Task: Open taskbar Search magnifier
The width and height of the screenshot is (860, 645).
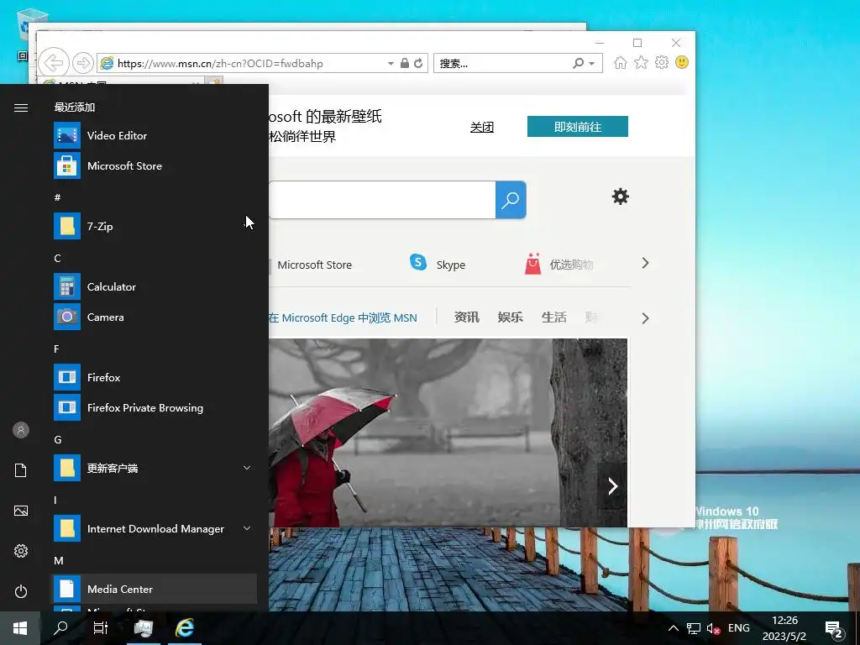Action: [x=60, y=628]
